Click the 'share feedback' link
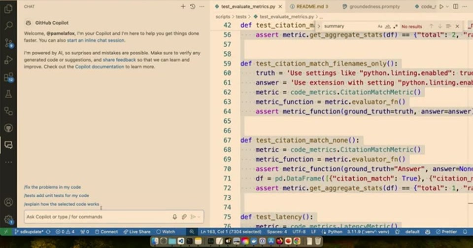The height and width of the screenshot is (248, 473). tap(119, 60)
